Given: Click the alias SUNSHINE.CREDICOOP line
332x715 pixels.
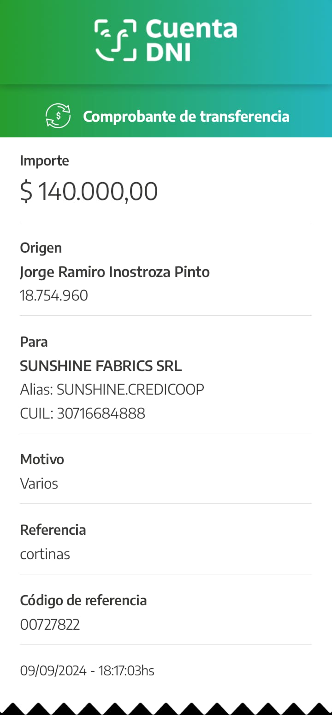Looking at the screenshot, I should point(112,390).
